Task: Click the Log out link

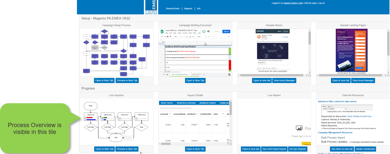Action: pyautogui.click(x=321, y=3)
